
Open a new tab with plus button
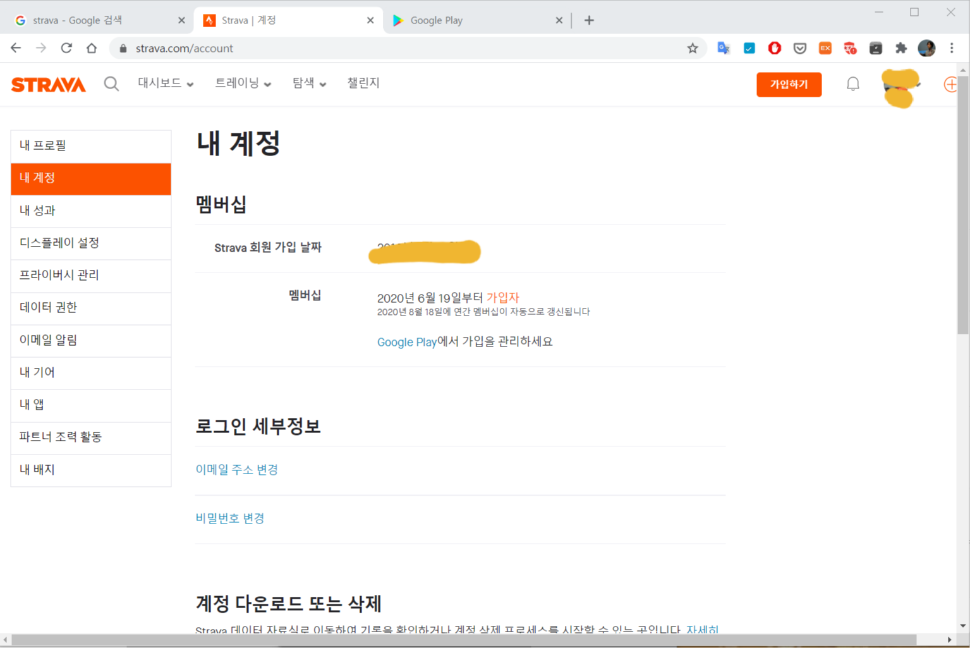pyautogui.click(x=589, y=20)
